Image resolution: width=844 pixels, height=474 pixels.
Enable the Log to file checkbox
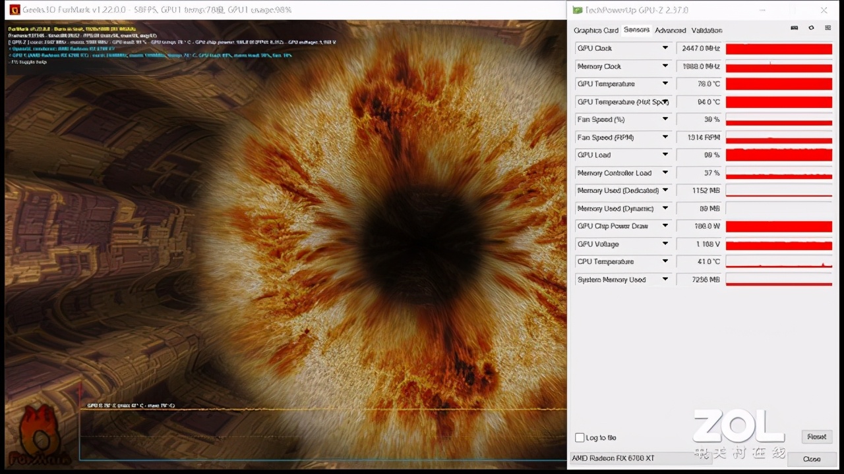(580, 438)
